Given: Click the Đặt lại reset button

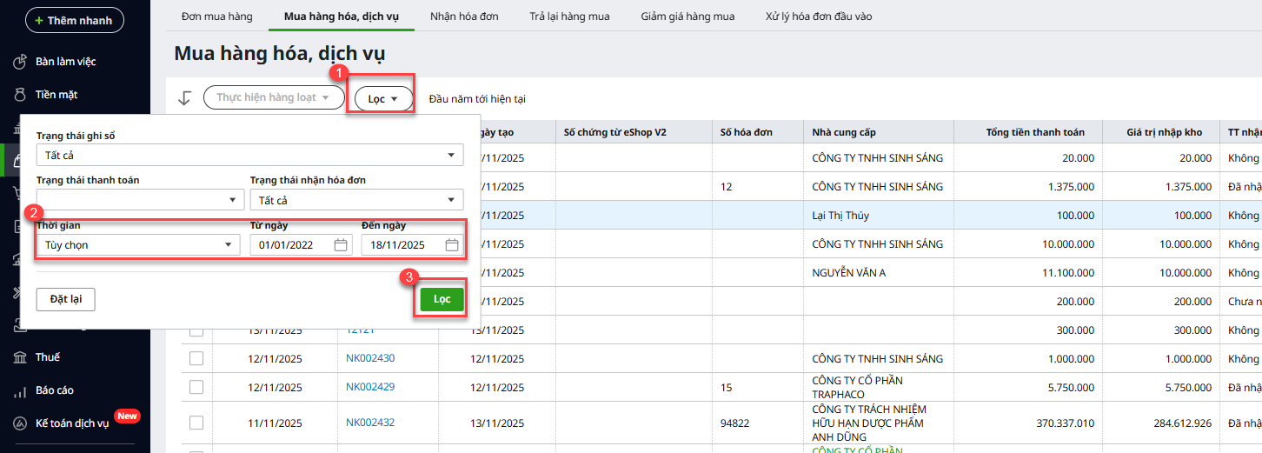Looking at the screenshot, I should 65,299.
